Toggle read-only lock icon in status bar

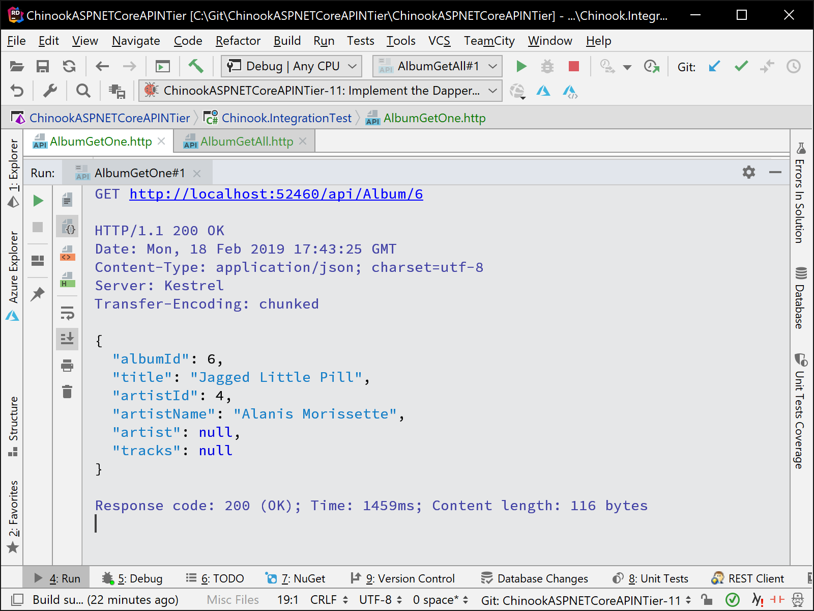pyautogui.click(x=706, y=600)
